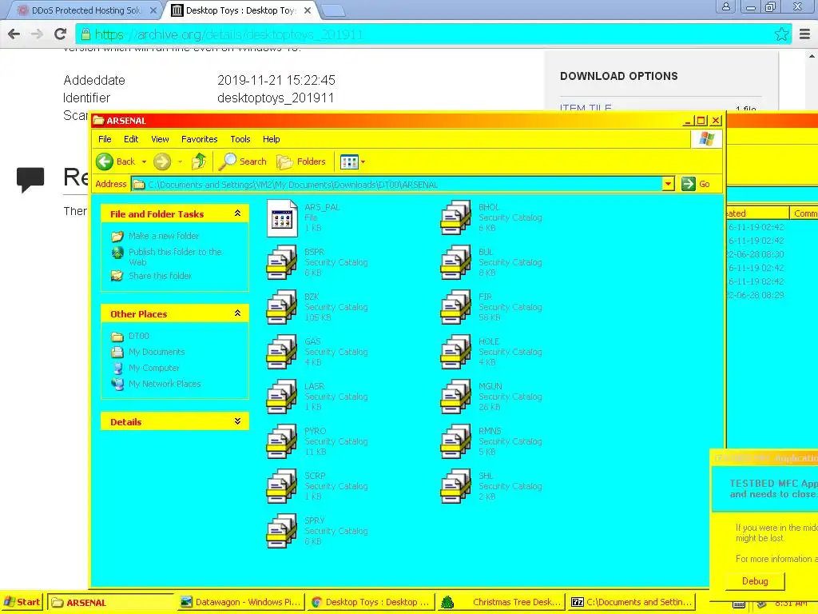The width and height of the screenshot is (818, 614).
Task: Select the SPRY security catalog icon
Action: click(282, 531)
